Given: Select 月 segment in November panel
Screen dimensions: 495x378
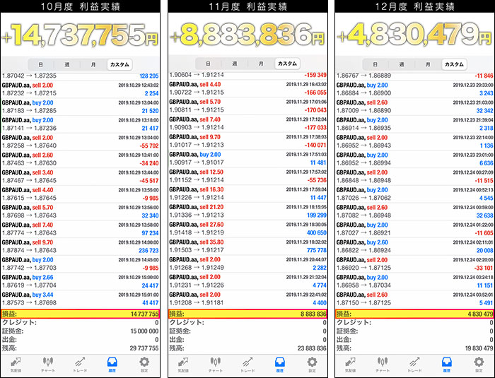Looking at the screenshot, I should 261,64.
